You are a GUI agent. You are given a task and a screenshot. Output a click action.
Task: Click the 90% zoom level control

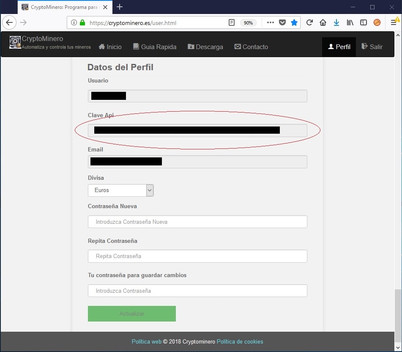248,22
